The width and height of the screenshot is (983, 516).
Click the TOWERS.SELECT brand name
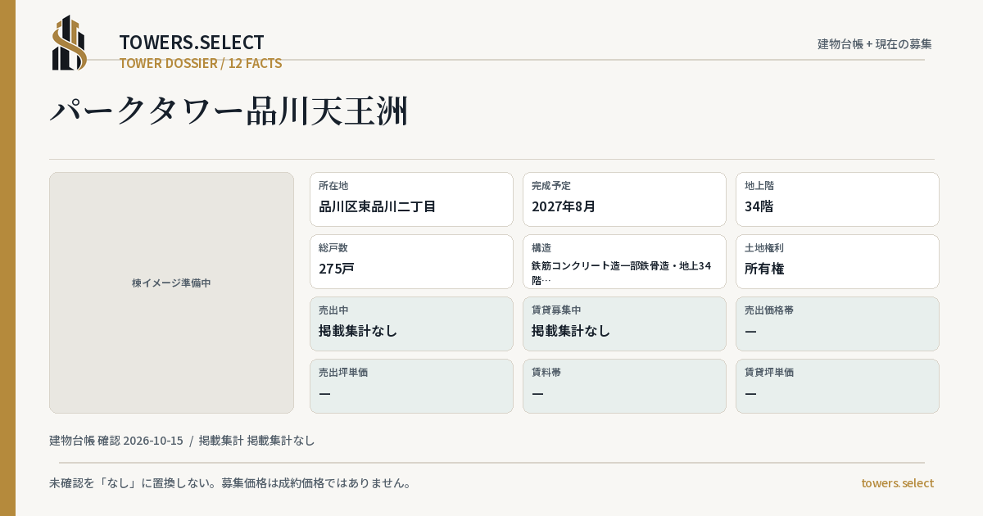coord(192,43)
